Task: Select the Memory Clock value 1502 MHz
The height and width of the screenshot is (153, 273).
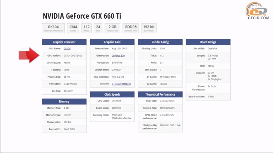Action: 117,115
